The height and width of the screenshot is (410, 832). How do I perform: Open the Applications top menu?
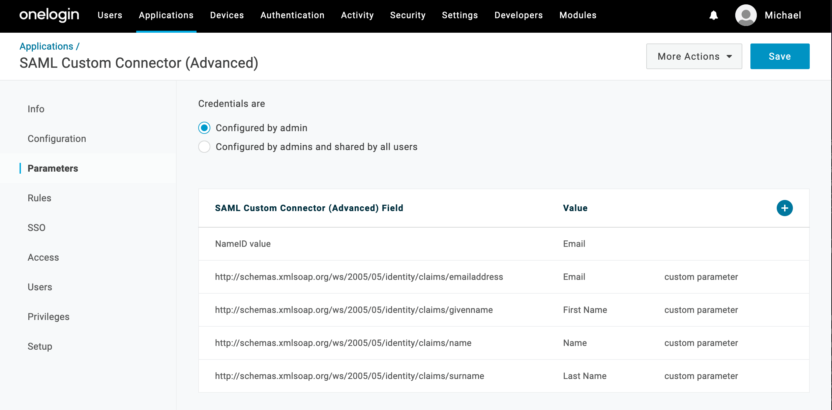(x=166, y=15)
